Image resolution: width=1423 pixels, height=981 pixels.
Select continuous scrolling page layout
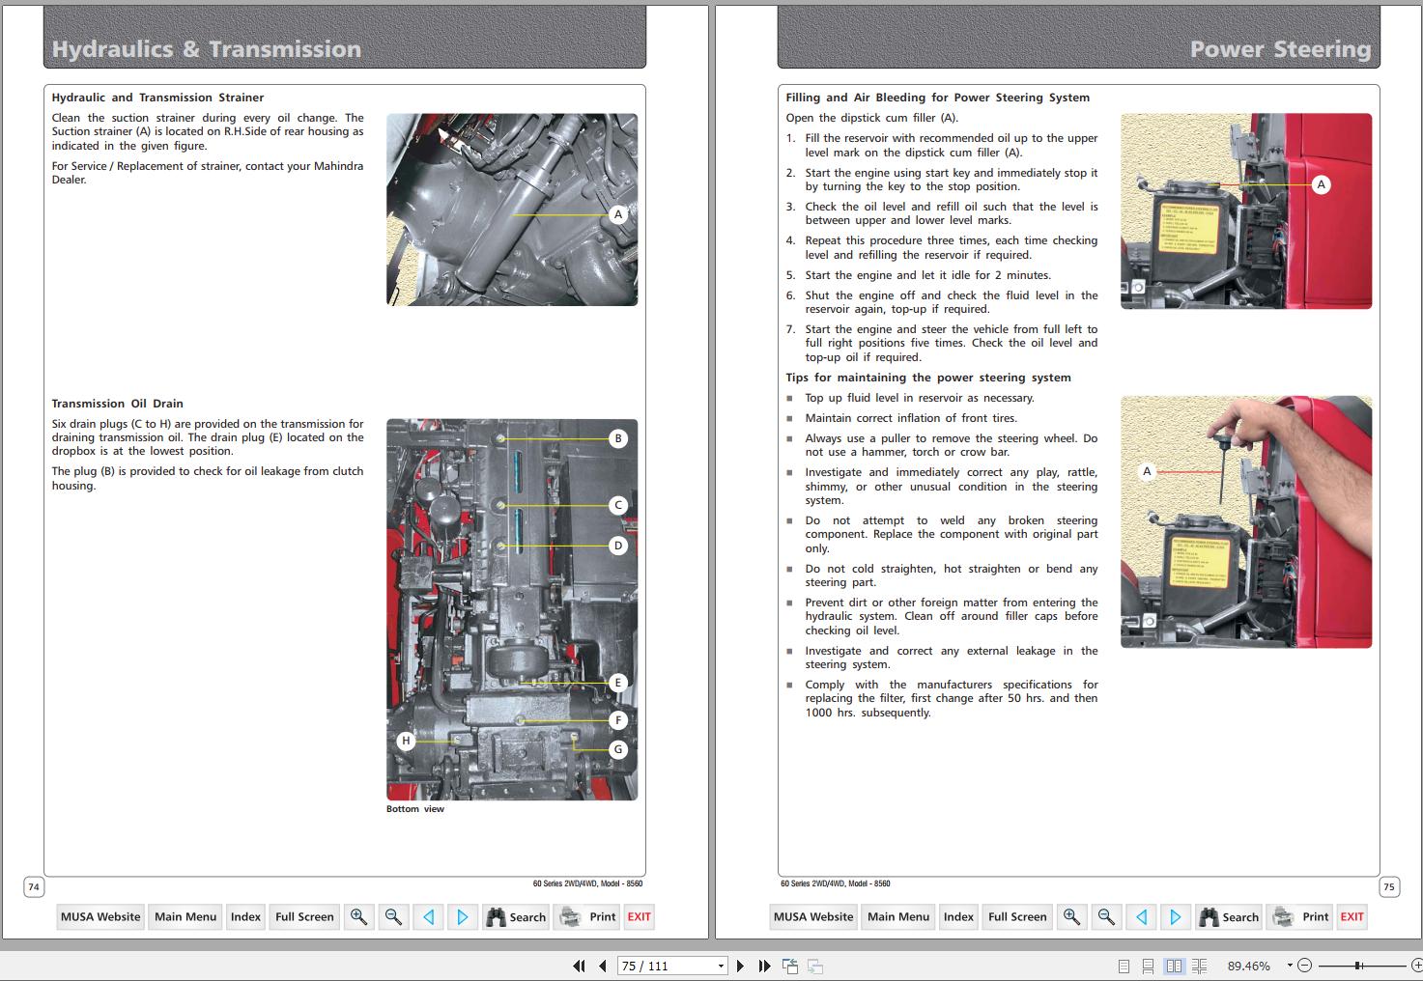[1149, 966]
